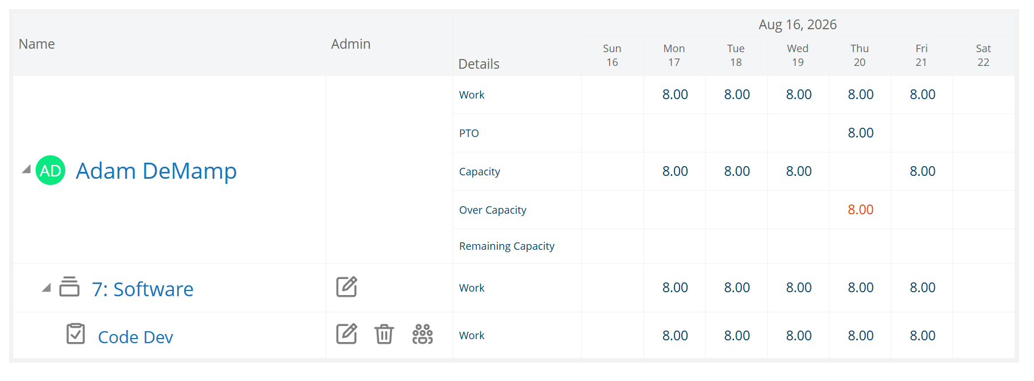The height and width of the screenshot is (381, 1034).
Task: Click the project stack icon beside 7: Software
Action: point(69,286)
